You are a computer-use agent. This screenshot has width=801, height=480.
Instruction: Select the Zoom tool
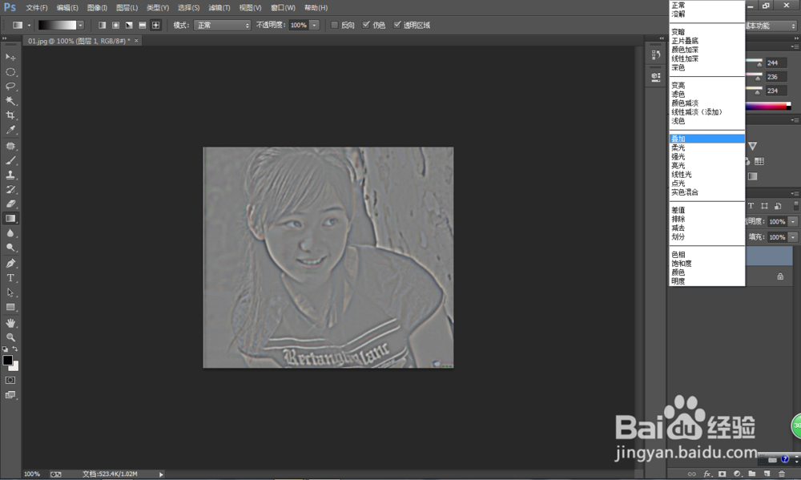(x=10, y=337)
